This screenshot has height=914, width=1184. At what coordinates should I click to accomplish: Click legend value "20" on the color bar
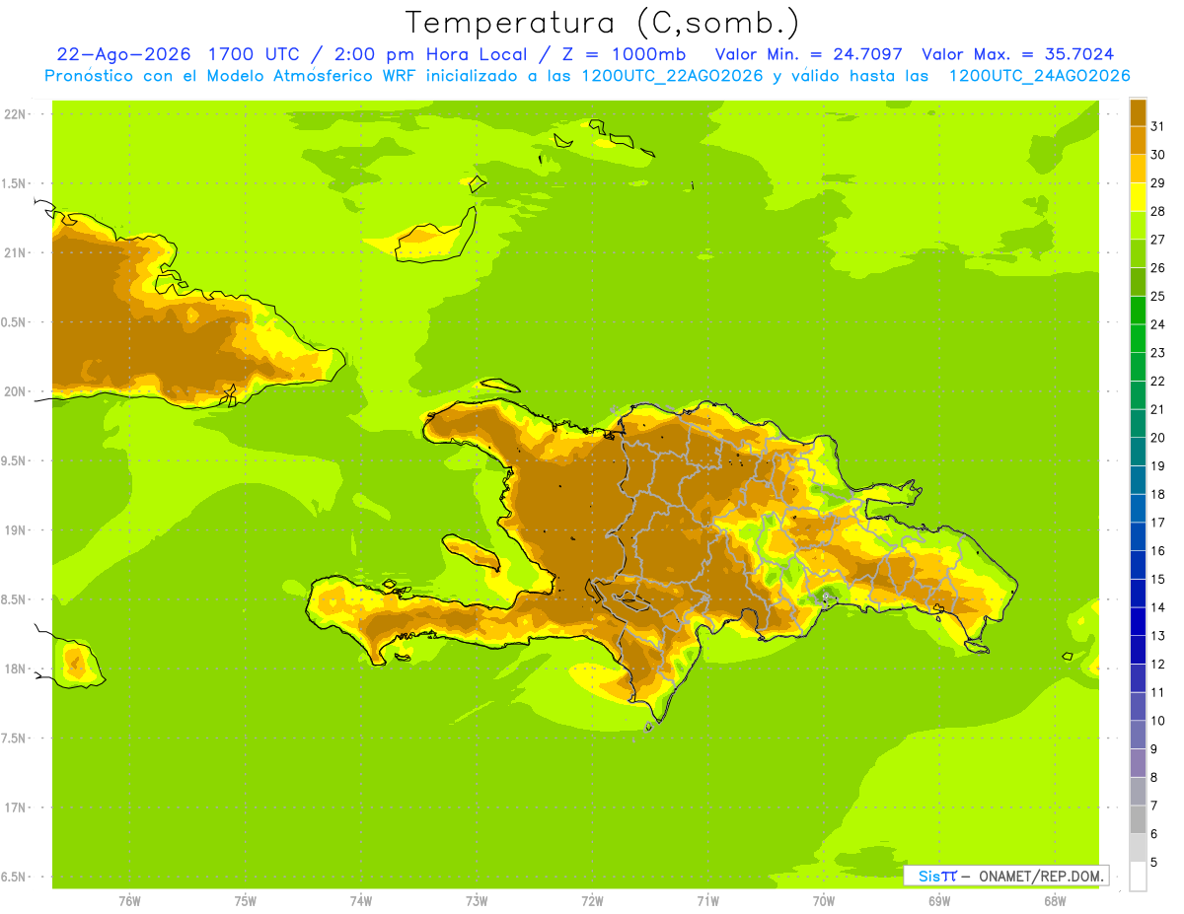click(1157, 438)
